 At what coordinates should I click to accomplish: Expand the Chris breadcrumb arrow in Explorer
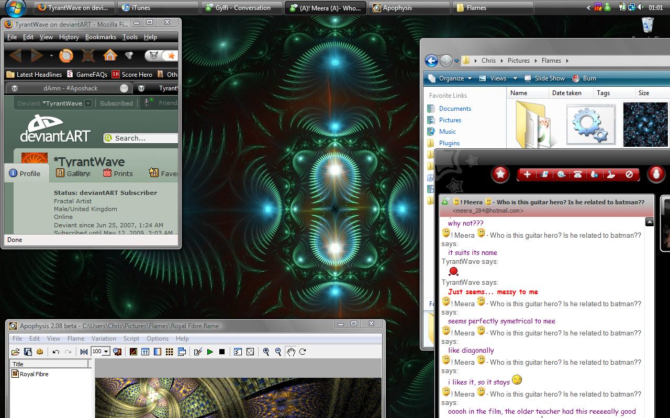501,61
